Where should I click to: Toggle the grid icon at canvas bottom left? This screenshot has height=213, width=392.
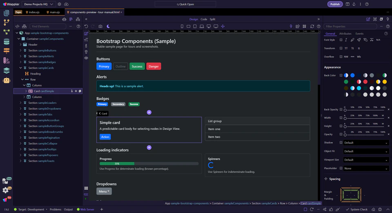click(x=86, y=188)
